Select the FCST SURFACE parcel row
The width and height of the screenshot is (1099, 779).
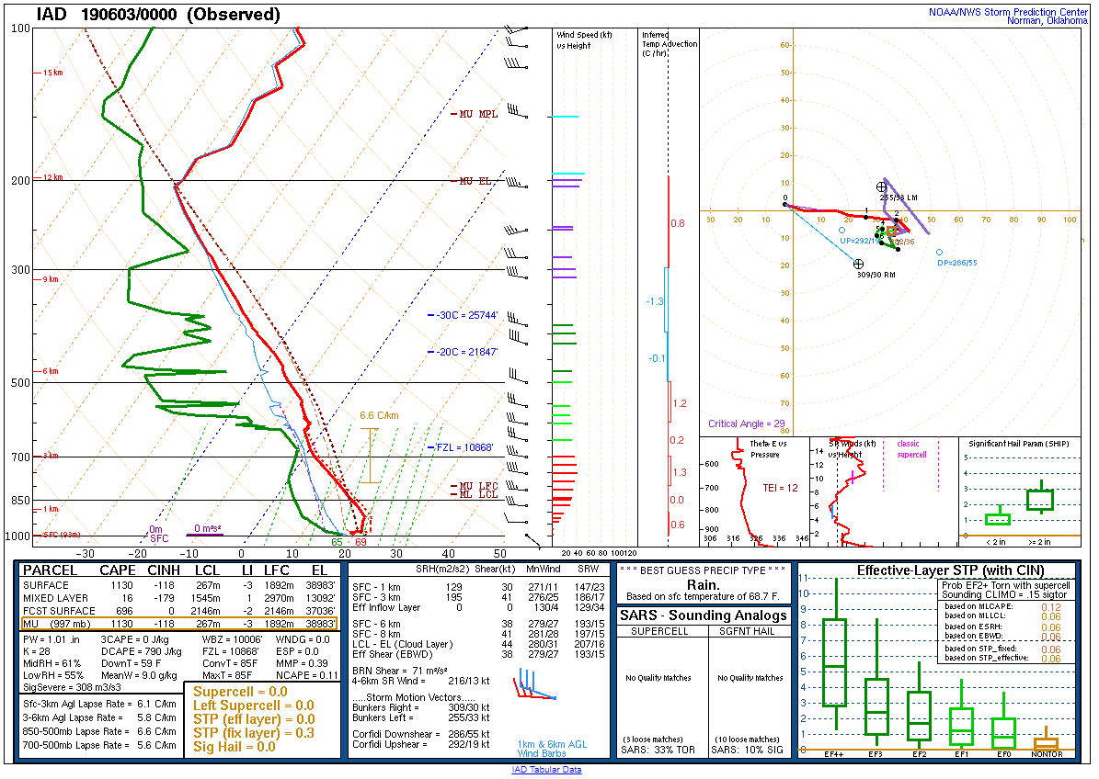pos(178,611)
